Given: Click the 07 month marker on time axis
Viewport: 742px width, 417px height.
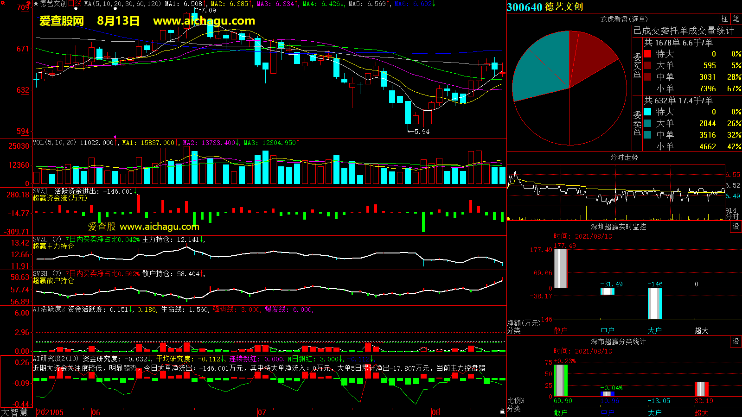Looking at the screenshot, I should point(262,412).
